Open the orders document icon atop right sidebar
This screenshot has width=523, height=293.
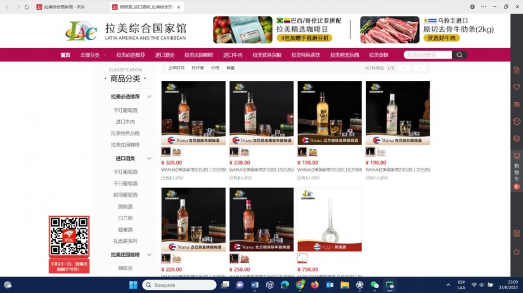point(516,70)
